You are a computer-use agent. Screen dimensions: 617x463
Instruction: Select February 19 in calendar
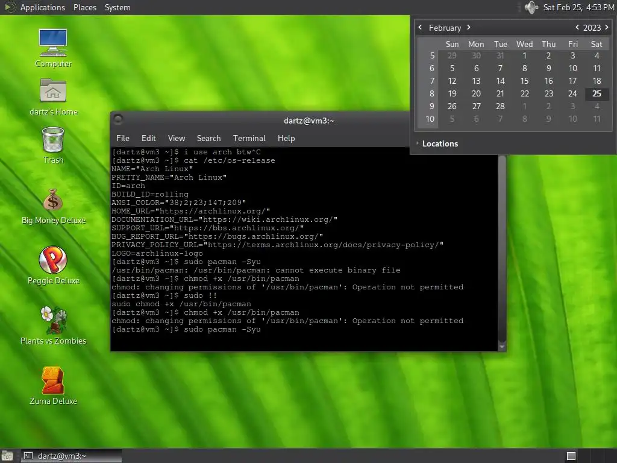pos(452,93)
